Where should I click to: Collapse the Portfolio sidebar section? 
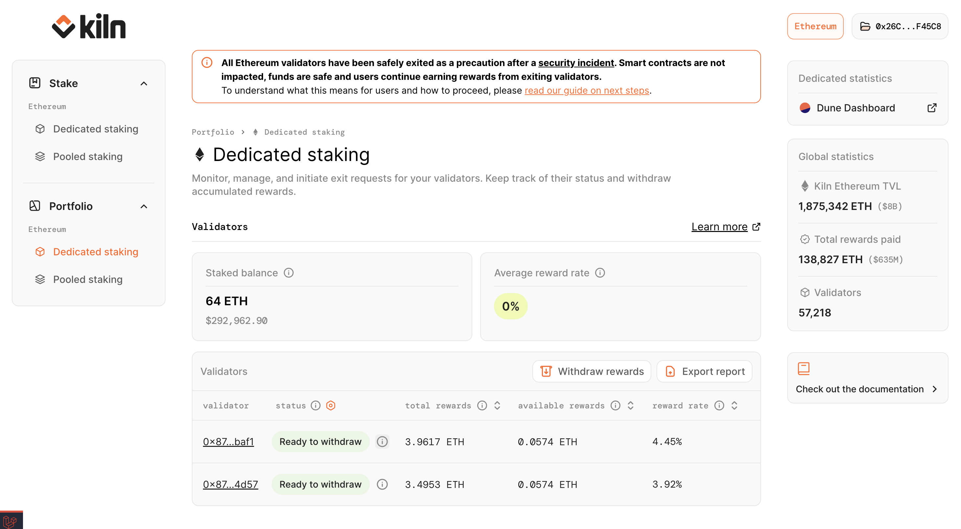click(144, 206)
